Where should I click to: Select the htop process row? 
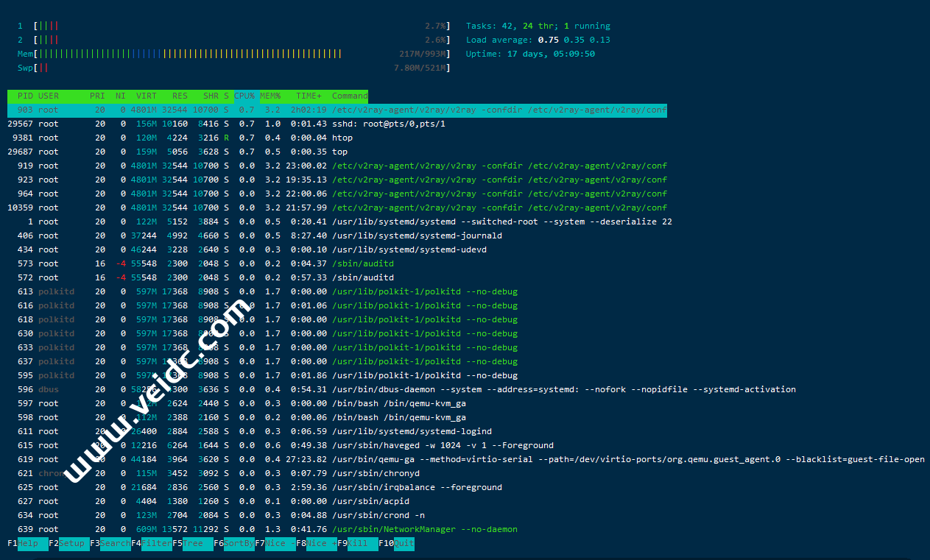[180, 138]
